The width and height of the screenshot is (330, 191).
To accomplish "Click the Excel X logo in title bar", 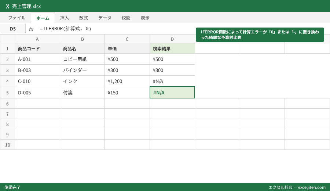I will pyautogui.click(x=8, y=7).
